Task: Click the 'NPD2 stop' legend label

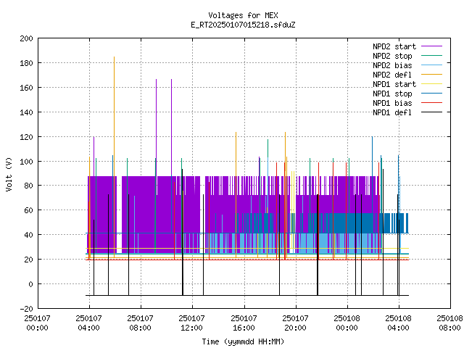Action: [x=392, y=56]
